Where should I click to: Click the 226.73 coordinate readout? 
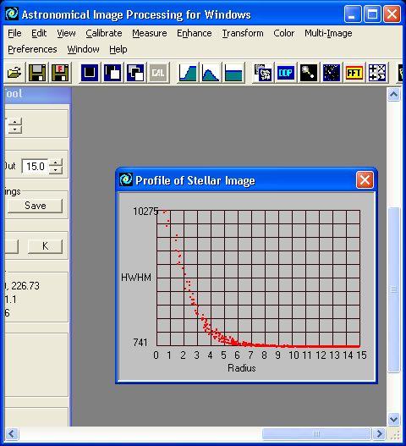point(25,285)
